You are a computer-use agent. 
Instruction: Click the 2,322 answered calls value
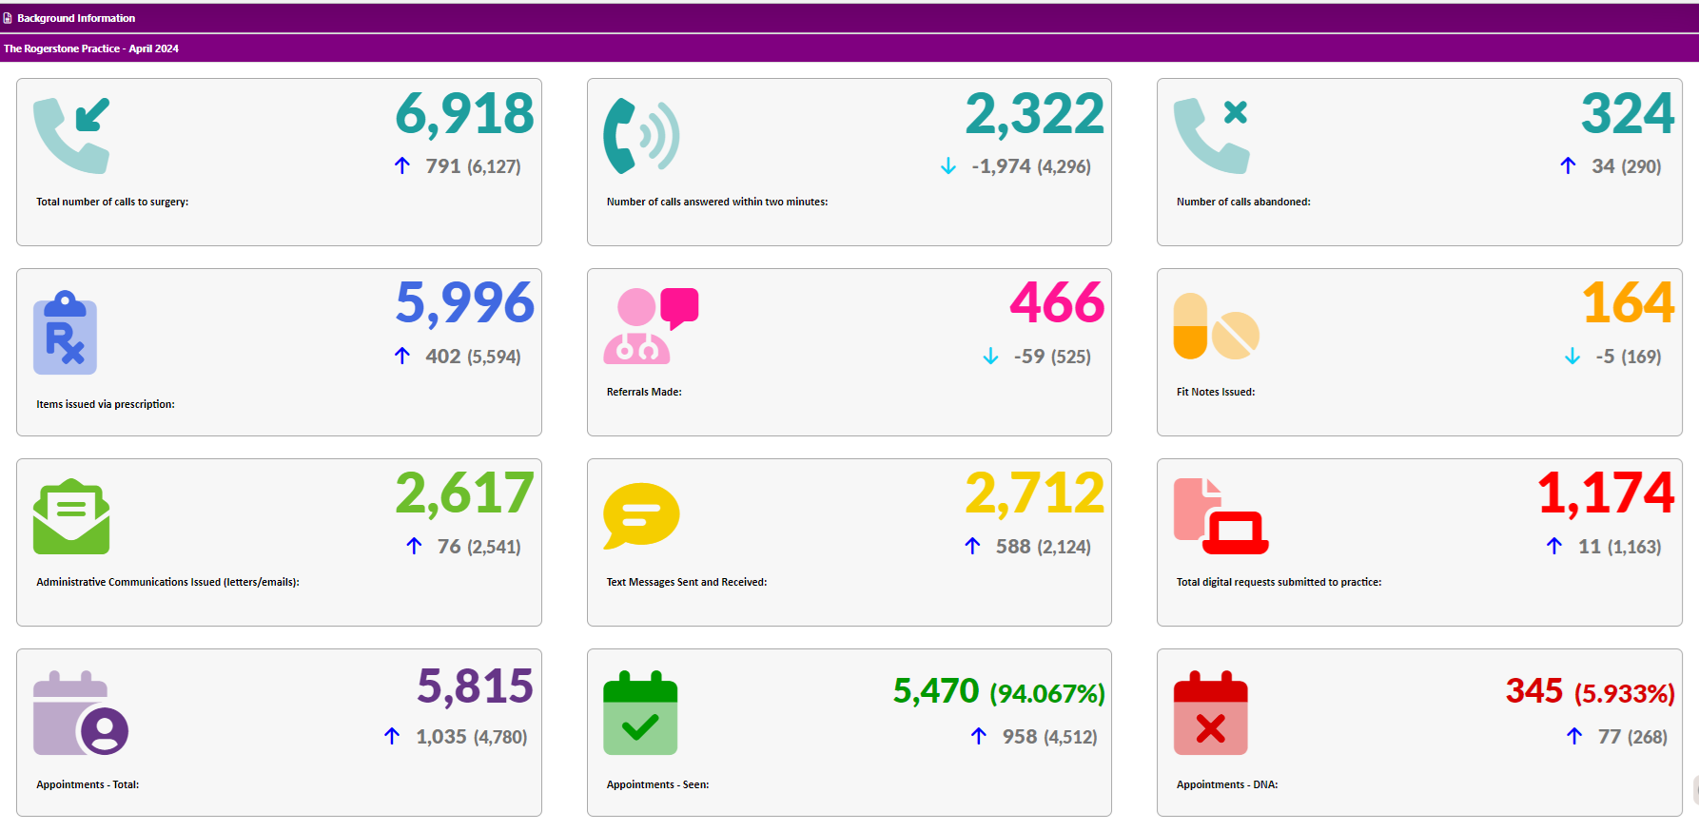click(x=1035, y=115)
